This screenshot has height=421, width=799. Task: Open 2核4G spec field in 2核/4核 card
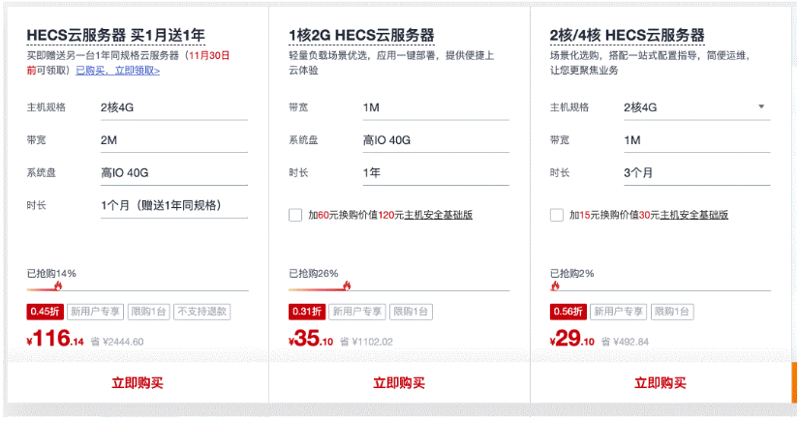click(688, 107)
